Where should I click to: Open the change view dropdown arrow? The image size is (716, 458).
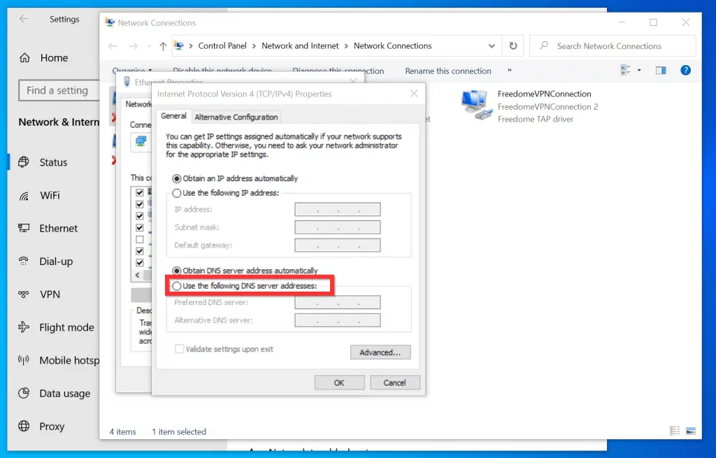pos(639,71)
